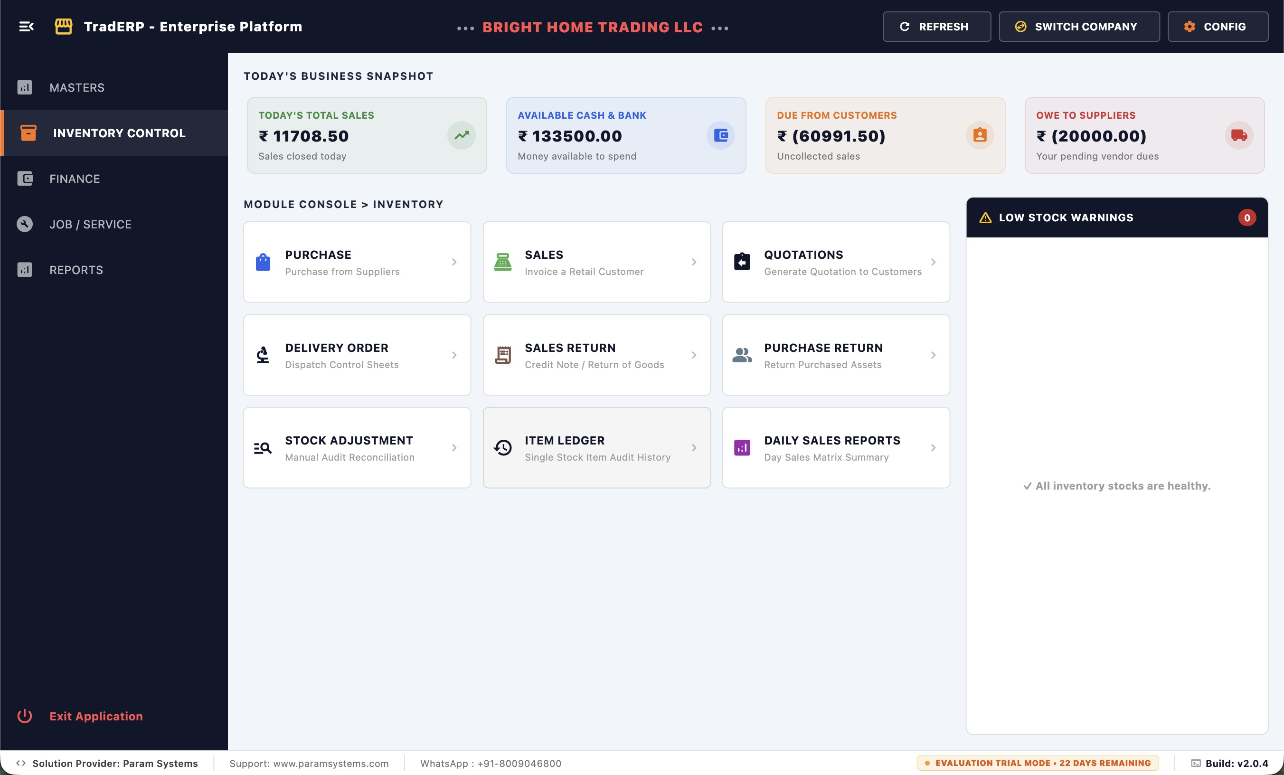The image size is (1284, 775).
Task: Click the Inventory Control box icon
Action: pyautogui.click(x=28, y=133)
